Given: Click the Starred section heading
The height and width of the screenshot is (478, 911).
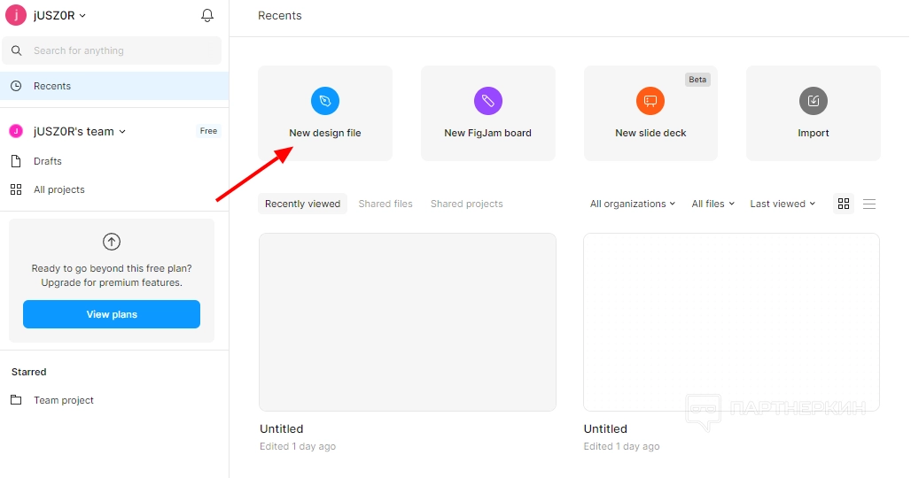Looking at the screenshot, I should [x=29, y=372].
